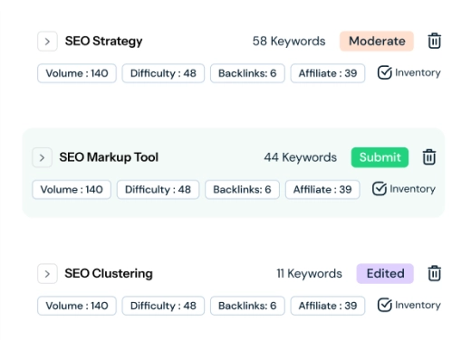Screen dimensions: 471x340
Task: Open SEO Clustering details via chevron
Action: (x=47, y=274)
